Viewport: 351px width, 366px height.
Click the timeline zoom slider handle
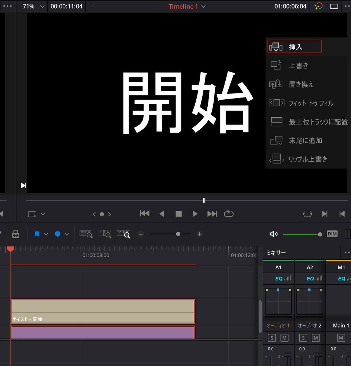pos(178,234)
